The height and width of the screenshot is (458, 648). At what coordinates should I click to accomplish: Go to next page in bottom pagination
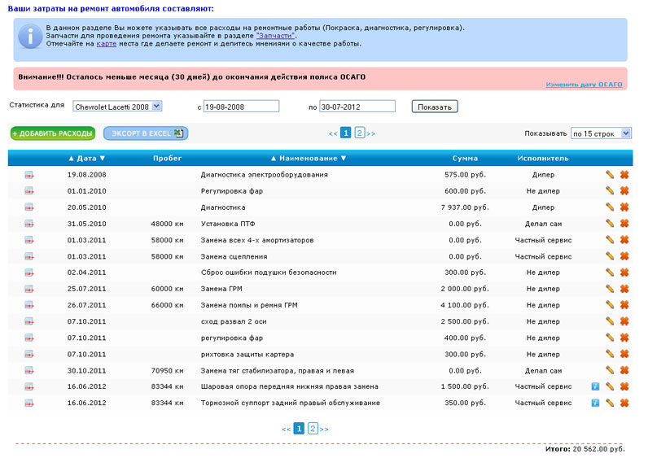pyautogui.click(x=325, y=429)
